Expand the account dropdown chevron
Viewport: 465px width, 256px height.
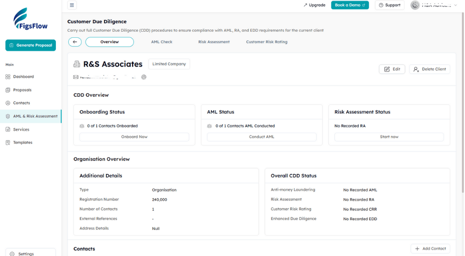(456, 5)
